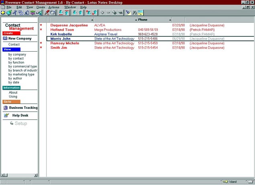
Task: Open the View menu
Action: point(30,7)
